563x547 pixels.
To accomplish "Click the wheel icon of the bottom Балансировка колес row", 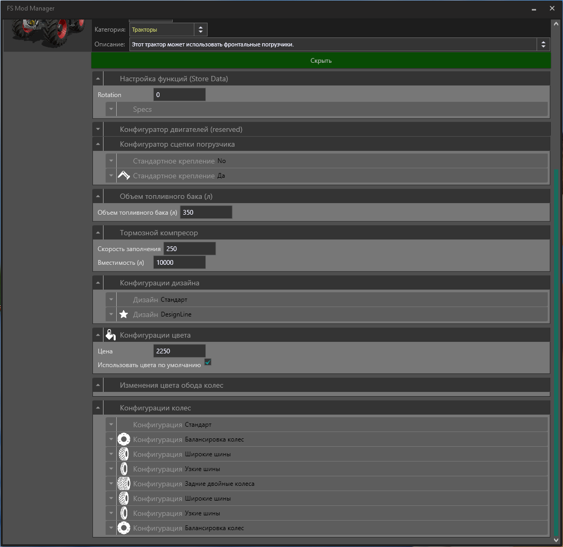I will point(124,528).
